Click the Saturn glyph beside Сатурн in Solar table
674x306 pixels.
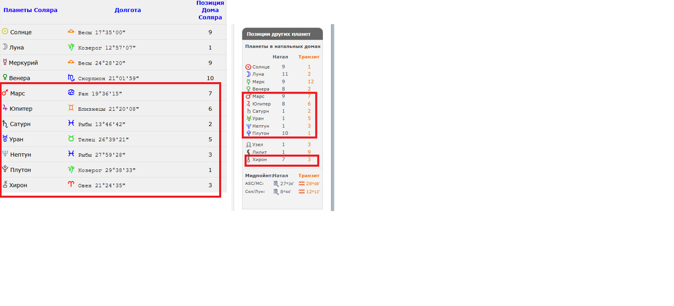pyautogui.click(x=5, y=124)
